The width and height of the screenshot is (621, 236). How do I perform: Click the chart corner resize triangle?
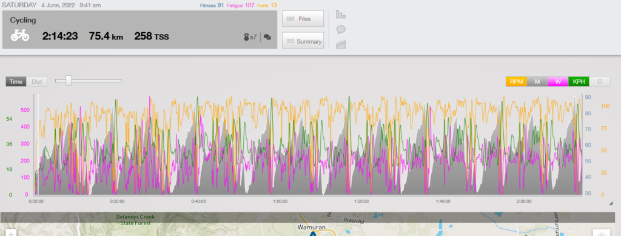611,203
